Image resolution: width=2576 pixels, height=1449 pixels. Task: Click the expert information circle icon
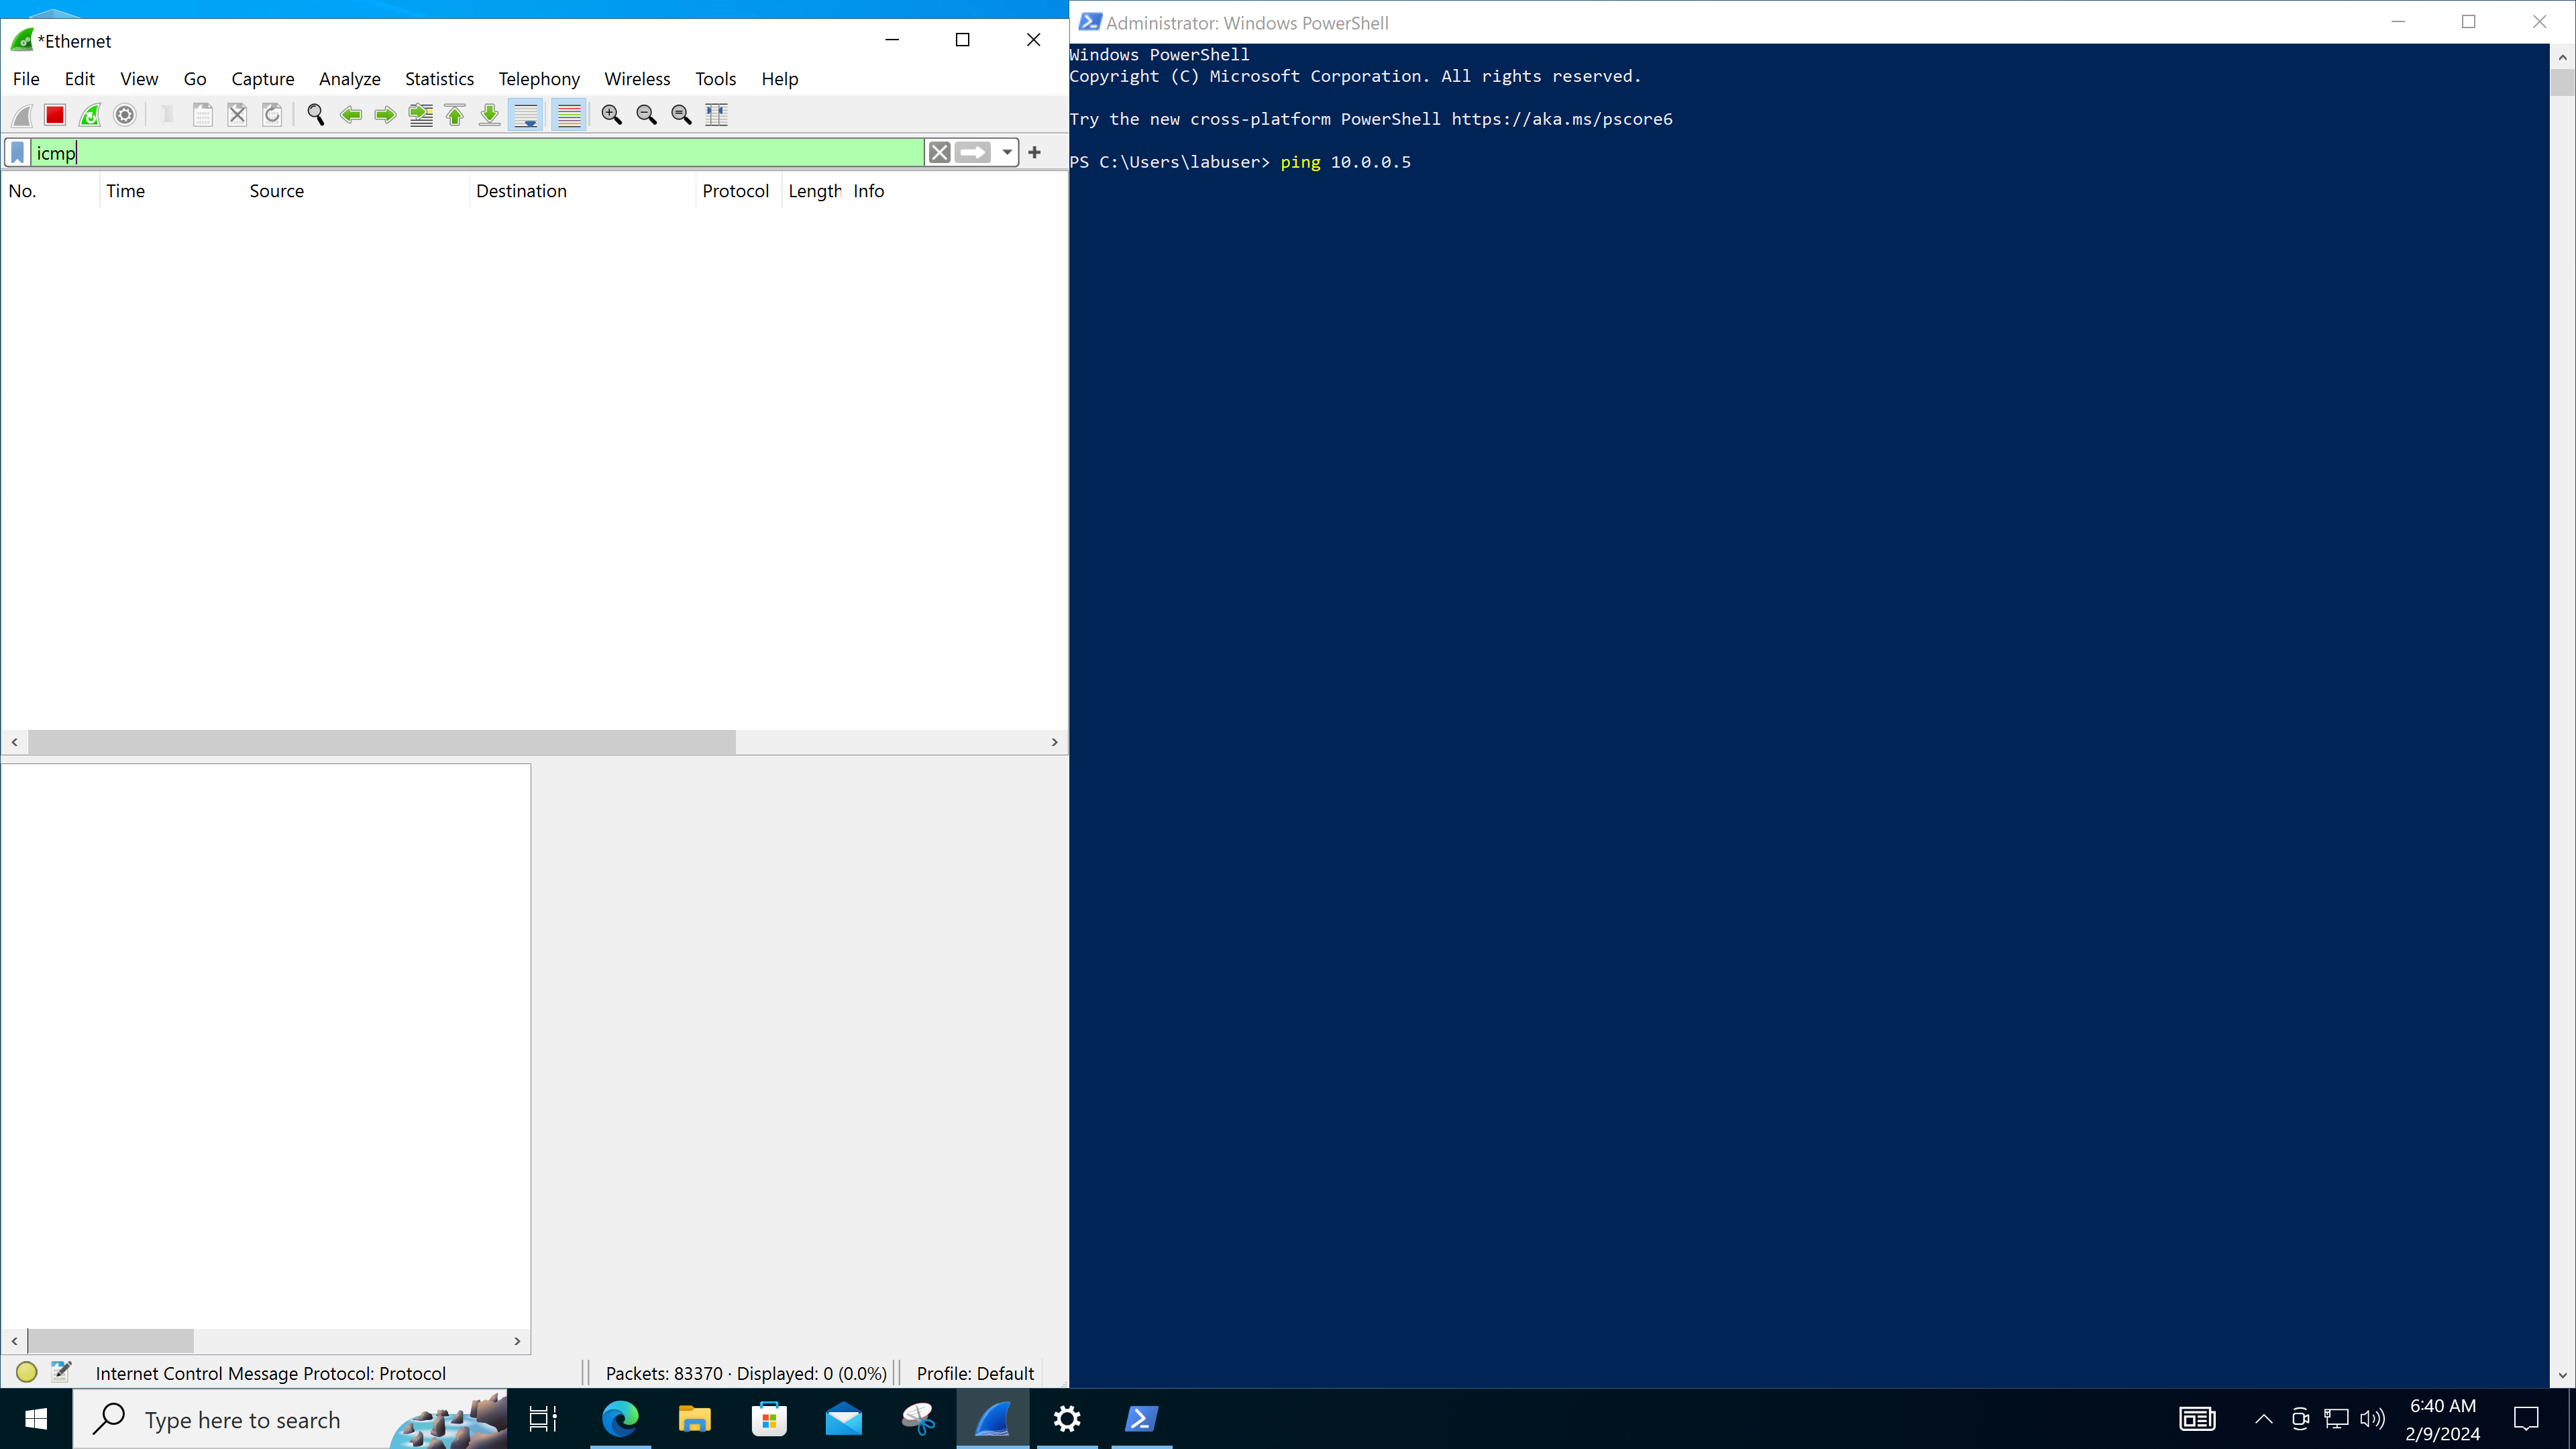(x=27, y=1373)
